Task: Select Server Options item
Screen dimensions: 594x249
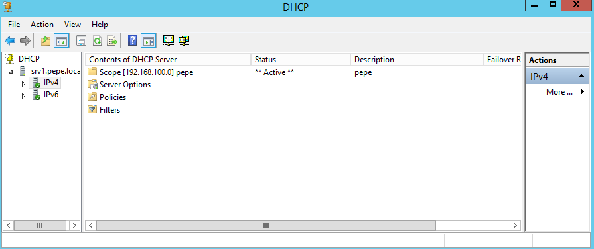Action: [x=125, y=85]
